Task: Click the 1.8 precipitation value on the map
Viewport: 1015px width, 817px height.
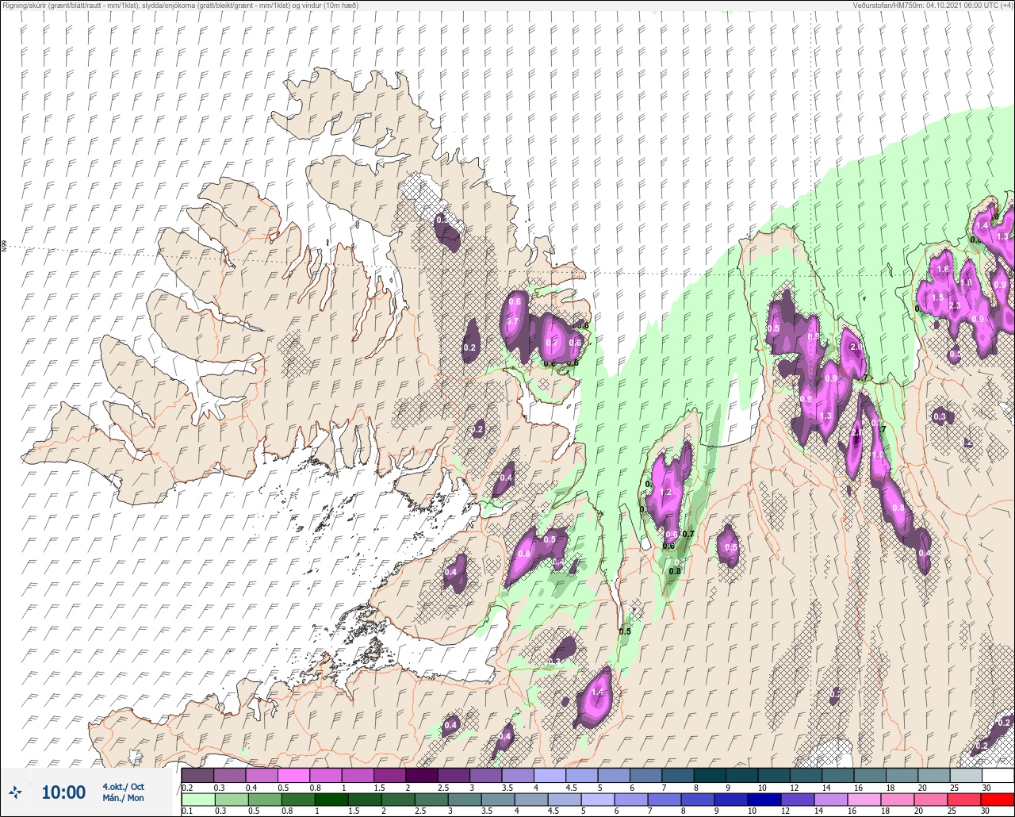Action: (966, 283)
